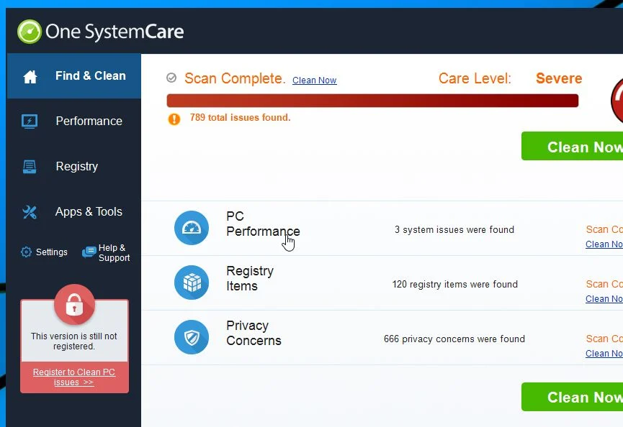Click '666 privacy concerns were found' text
This screenshot has height=427, width=623.
pos(454,339)
